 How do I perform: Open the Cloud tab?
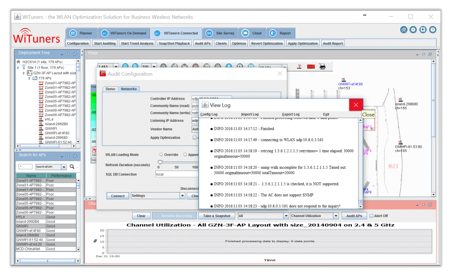pos(252,33)
